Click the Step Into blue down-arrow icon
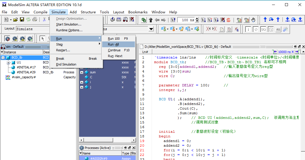This screenshot has width=305, height=160. pos(265,19)
